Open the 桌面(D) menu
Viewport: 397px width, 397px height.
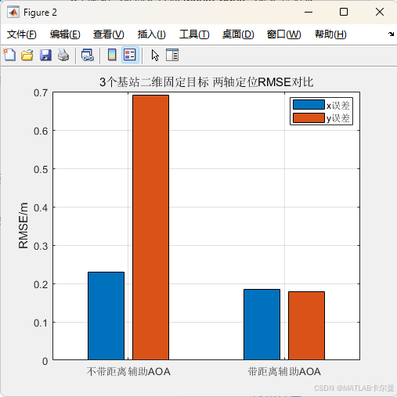(238, 34)
